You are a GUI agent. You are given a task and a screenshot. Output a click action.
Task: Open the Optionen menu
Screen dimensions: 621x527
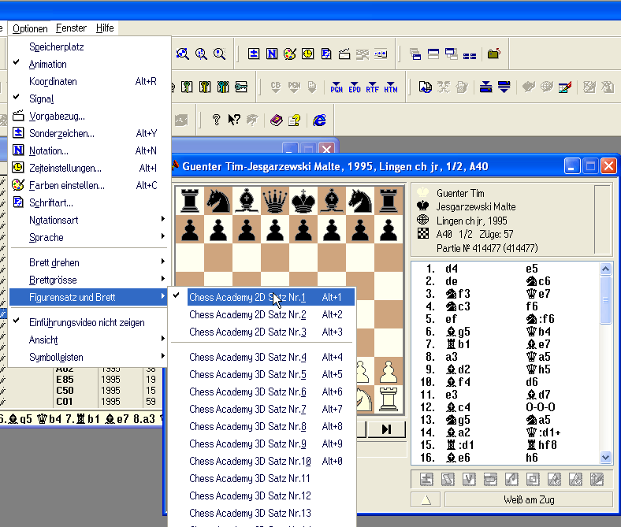coord(30,28)
